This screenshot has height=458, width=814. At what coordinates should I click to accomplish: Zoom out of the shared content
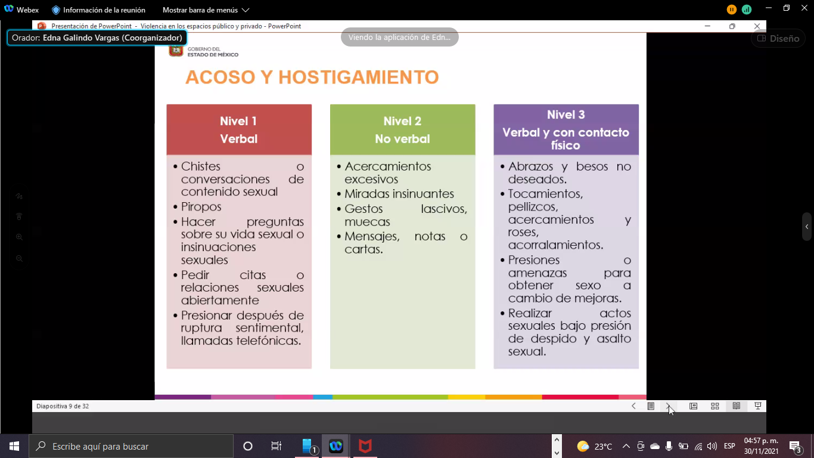[x=19, y=258]
